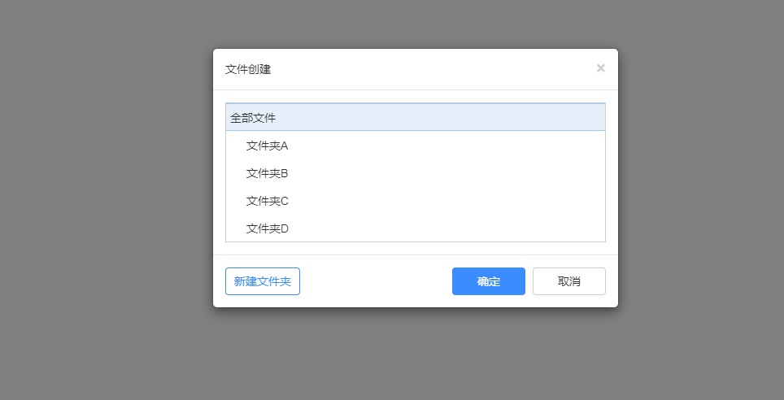
Task: Pick 文件夹C from the folder list
Action: (x=416, y=201)
